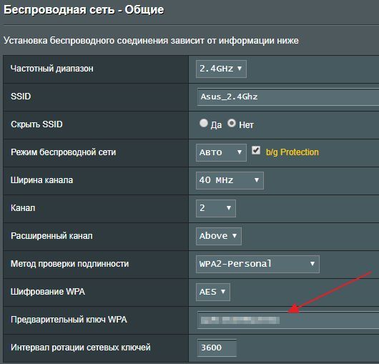Image resolution: width=379 pixels, height=364 pixels.
Task: Click the "Беспроводная сеть - Общие" heading
Action: tap(84, 10)
